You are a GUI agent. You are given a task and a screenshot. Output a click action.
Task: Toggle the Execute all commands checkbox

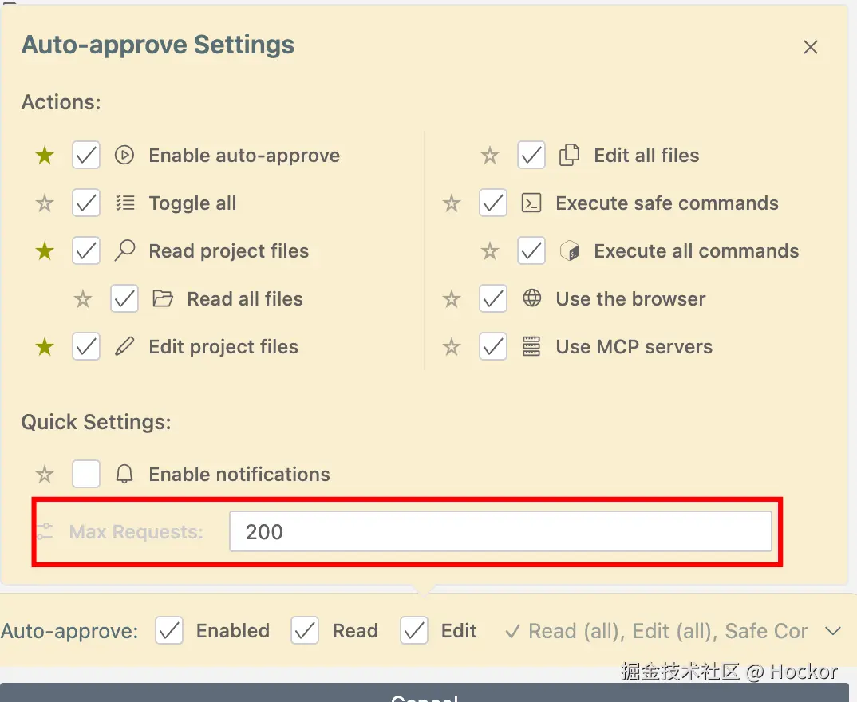pyautogui.click(x=531, y=251)
